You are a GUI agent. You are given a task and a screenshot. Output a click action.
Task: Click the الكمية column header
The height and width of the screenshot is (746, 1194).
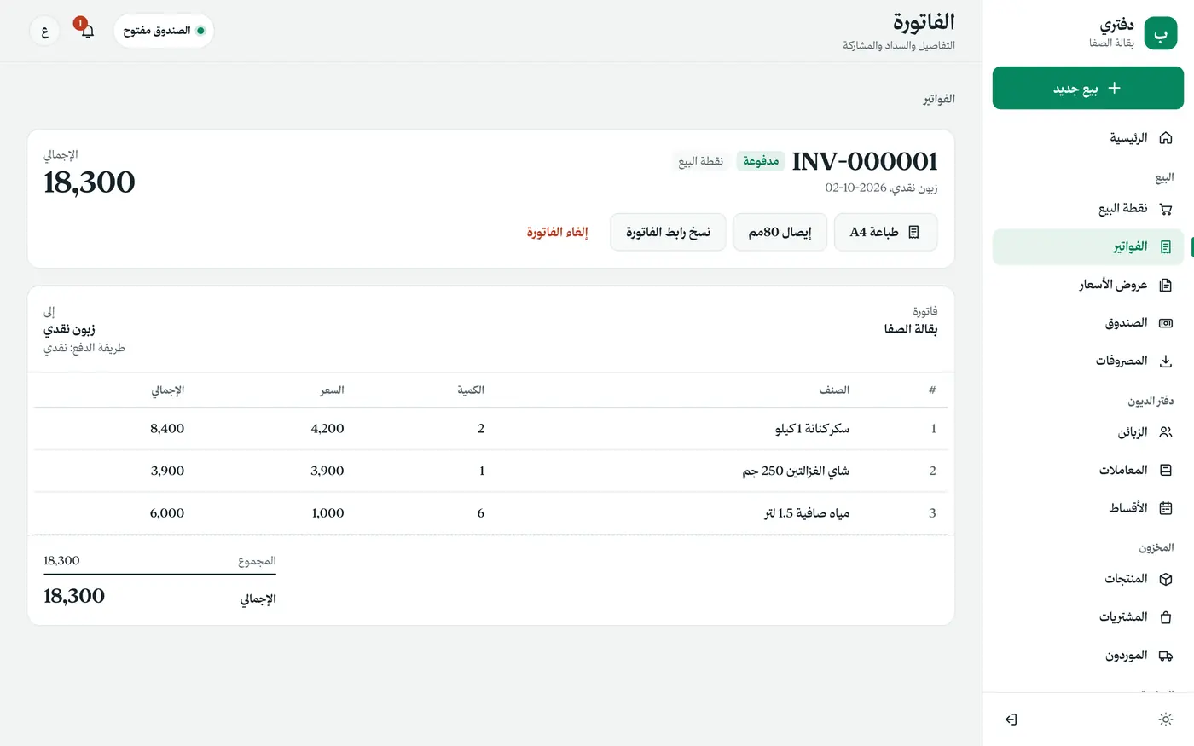pyautogui.click(x=471, y=390)
